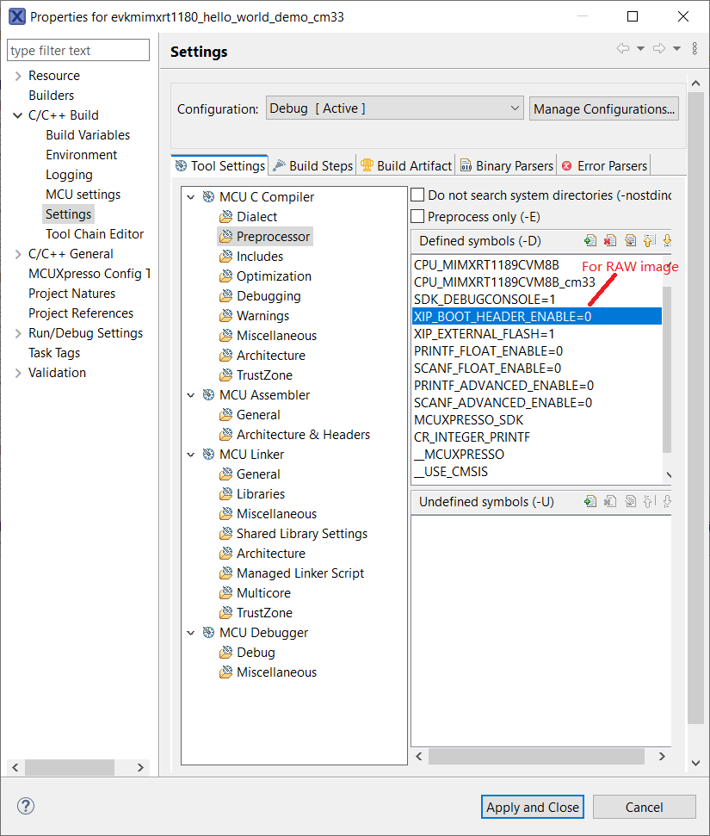This screenshot has width=710, height=836.
Task: Click the back navigation arrow in Settings header
Action: [x=622, y=49]
